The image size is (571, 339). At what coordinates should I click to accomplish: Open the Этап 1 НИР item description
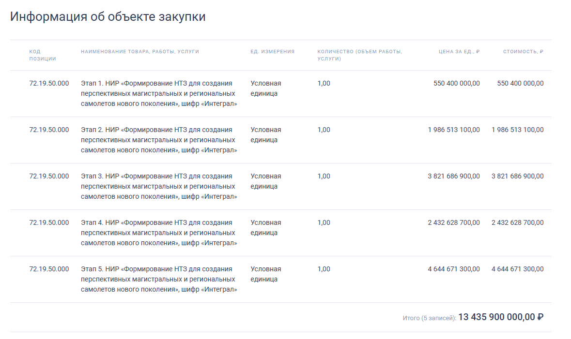pyautogui.click(x=157, y=93)
